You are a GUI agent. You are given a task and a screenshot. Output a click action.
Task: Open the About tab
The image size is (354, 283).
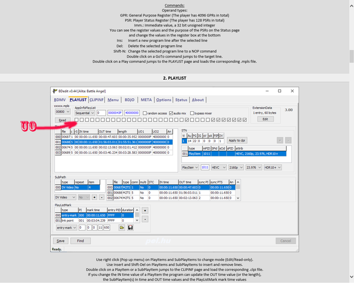point(197,99)
